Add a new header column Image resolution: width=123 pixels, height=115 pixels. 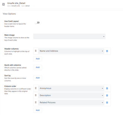point(38,59)
